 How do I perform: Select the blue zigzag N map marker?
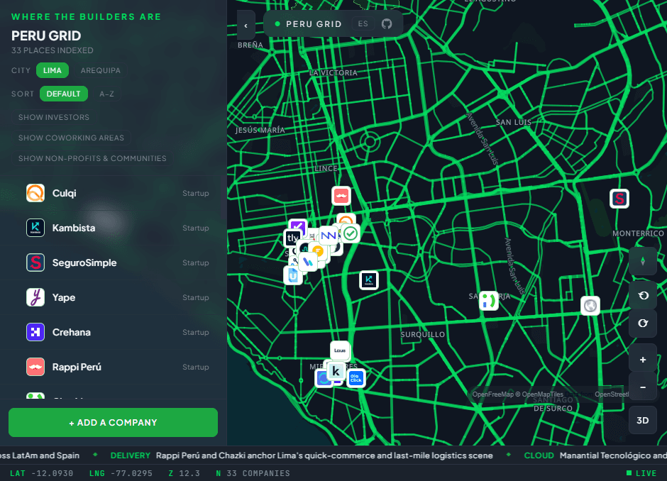click(x=329, y=236)
